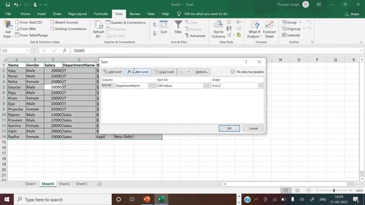Toggle My data has headers checkbox
This screenshot has width=365, height=205.
(233, 72)
